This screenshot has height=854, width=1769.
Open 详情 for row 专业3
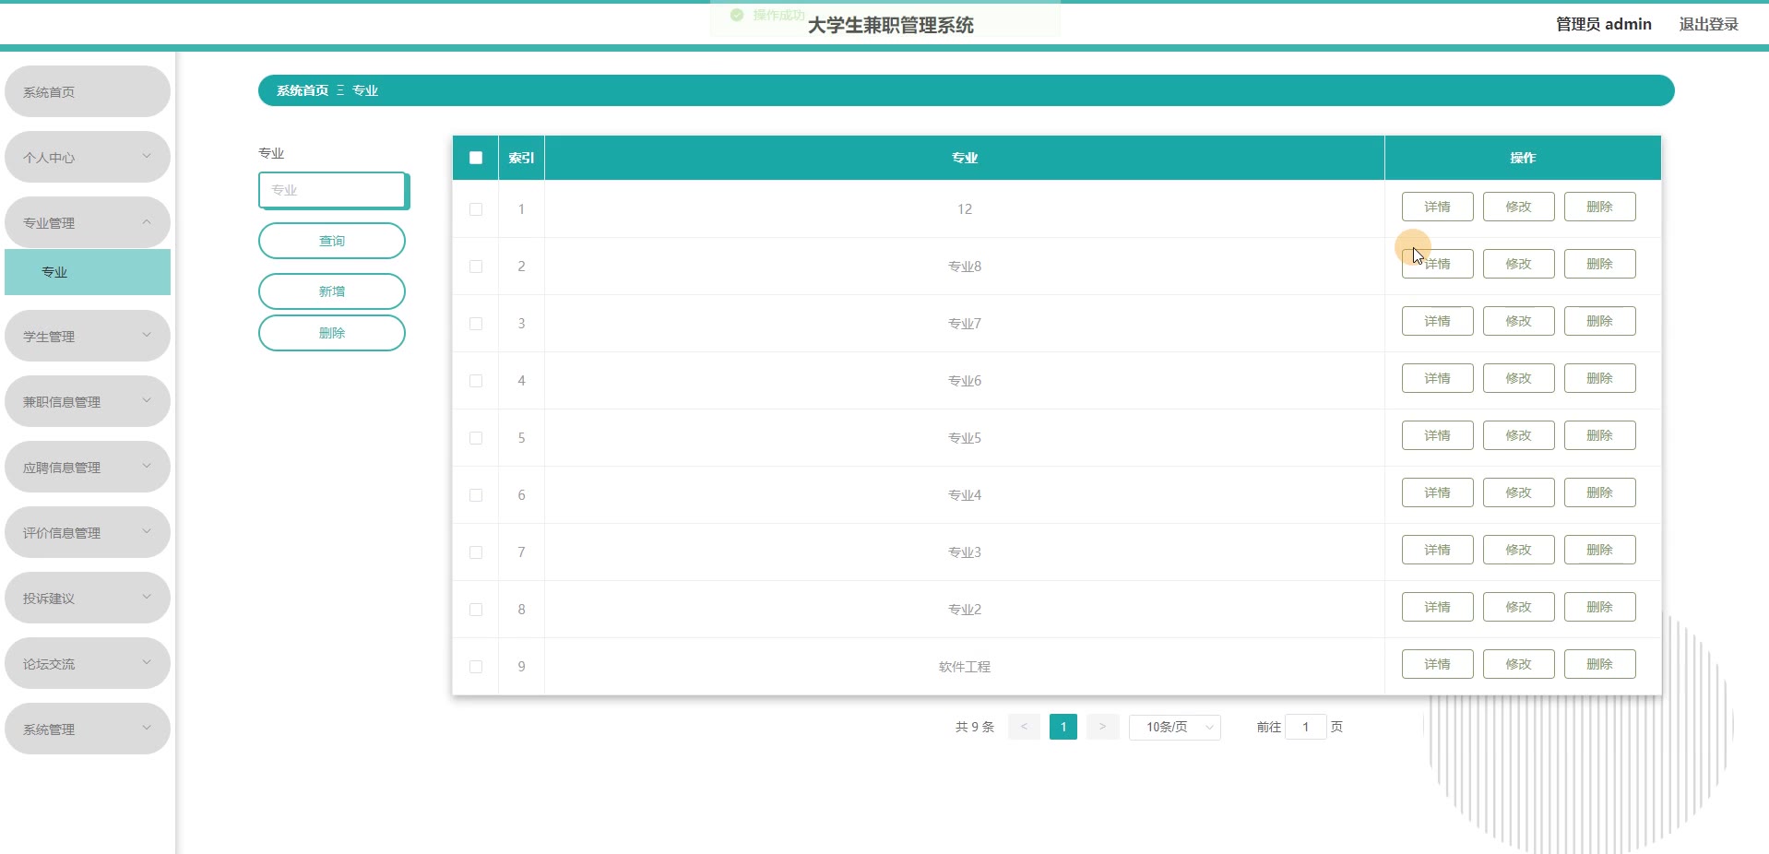pyautogui.click(x=1438, y=550)
